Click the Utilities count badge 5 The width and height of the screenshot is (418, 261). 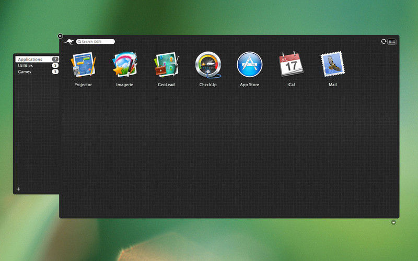pyautogui.click(x=55, y=66)
